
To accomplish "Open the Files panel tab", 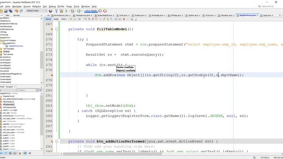I will pos(8,15).
